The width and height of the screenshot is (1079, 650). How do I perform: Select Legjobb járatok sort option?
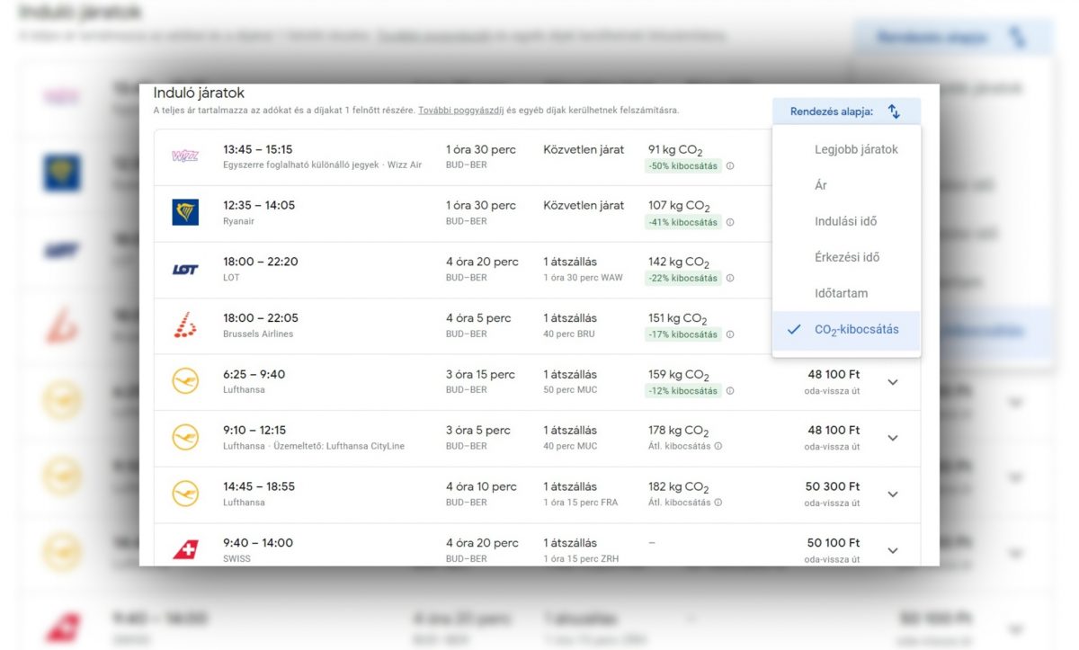[855, 149]
